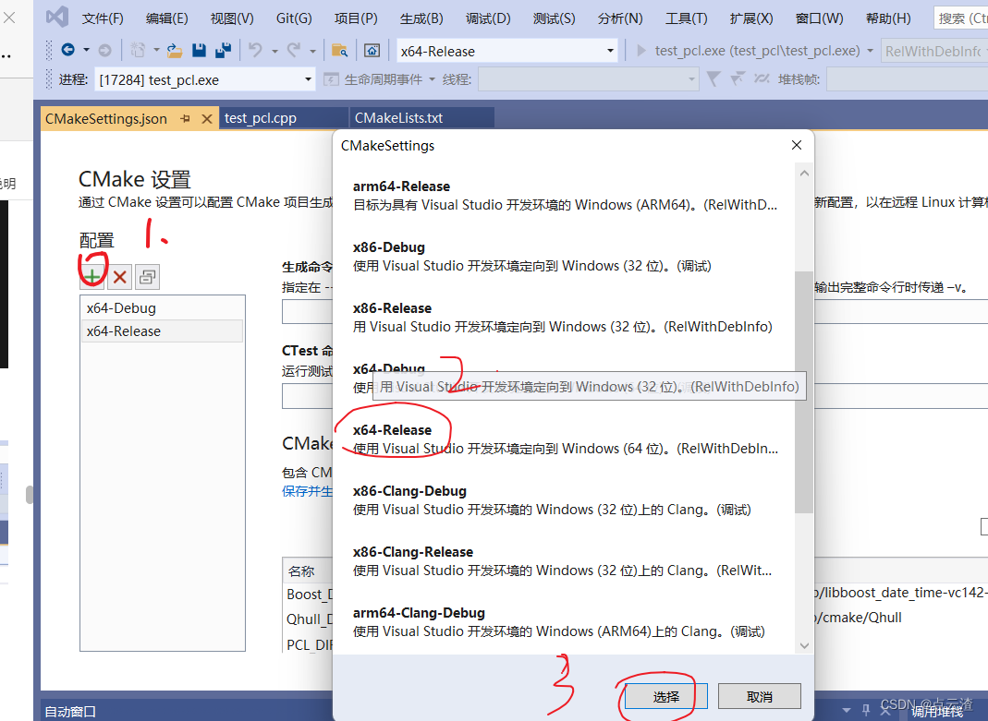The width and height of the screenshot is (988, 721).
Task: Click the search box in the title bar
Action: coord(961,18)
